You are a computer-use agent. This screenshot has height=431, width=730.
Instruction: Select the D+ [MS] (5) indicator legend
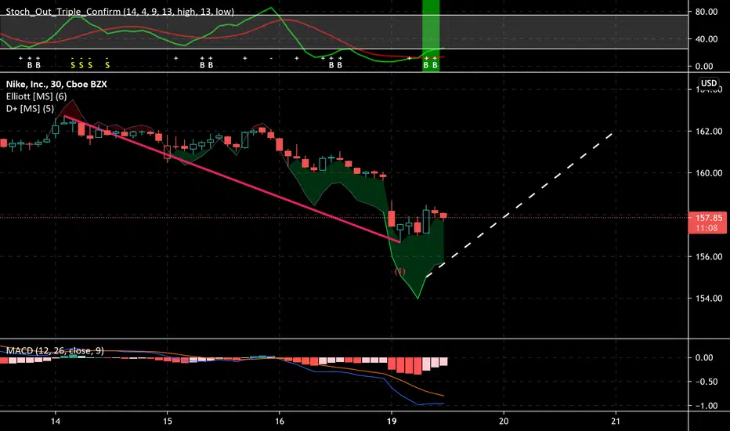(x=30, y=109)
